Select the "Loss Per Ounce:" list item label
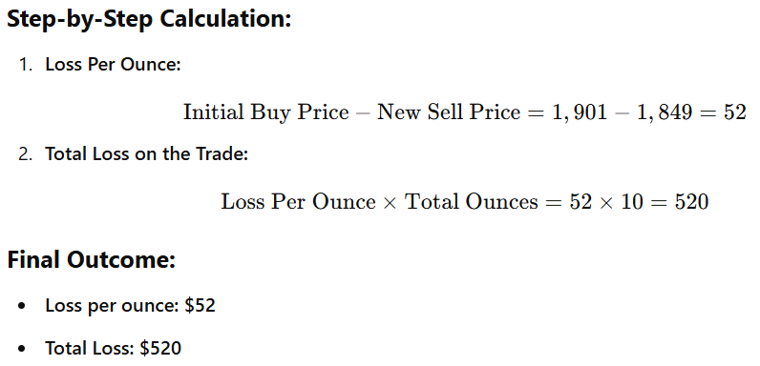This screenshot has height=366, width=760. point(113,64)
